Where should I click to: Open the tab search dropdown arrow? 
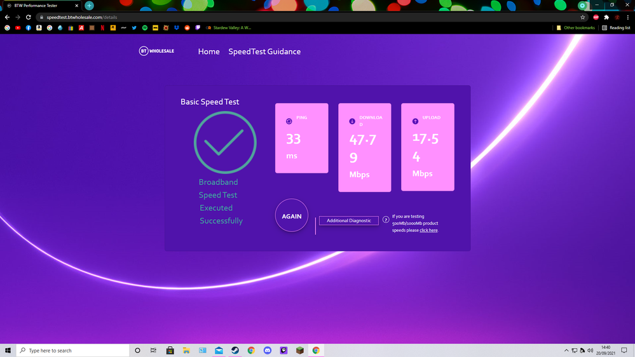(582, 5)
